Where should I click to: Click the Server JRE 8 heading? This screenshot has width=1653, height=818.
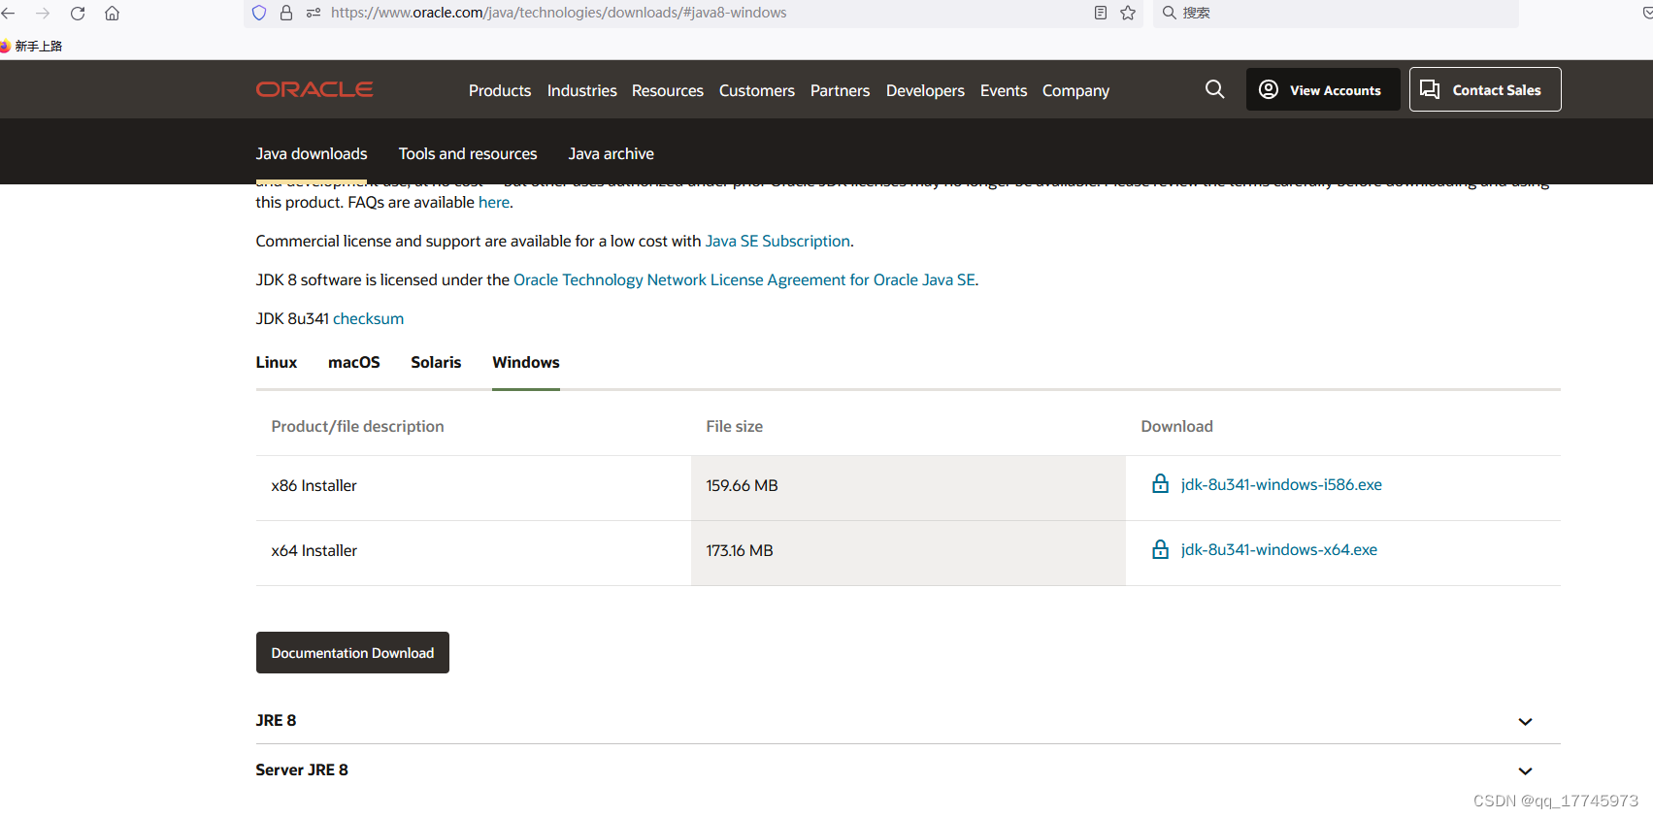tap(302, 769)
